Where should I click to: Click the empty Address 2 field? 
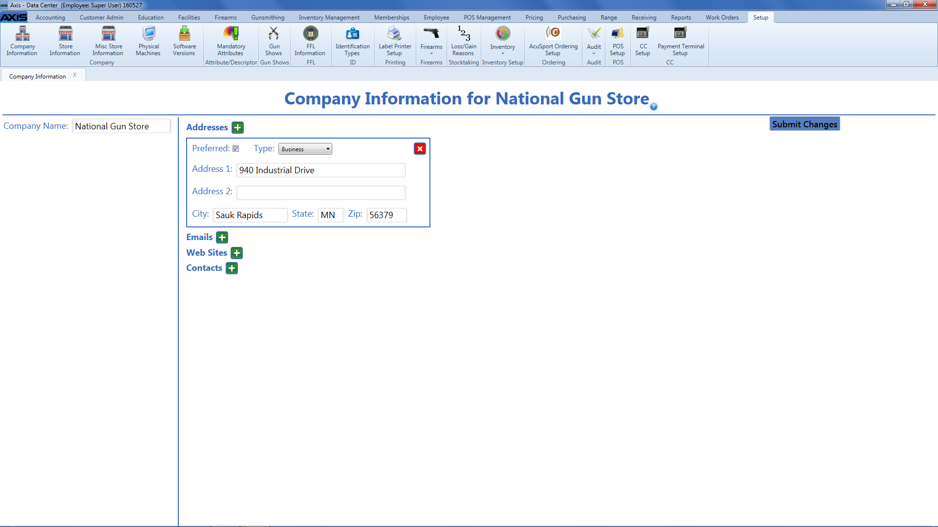point(321,193)
